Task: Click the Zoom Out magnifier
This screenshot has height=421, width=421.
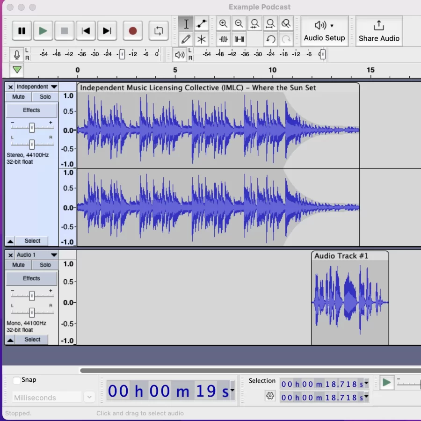Action: (x=239, y=24)
